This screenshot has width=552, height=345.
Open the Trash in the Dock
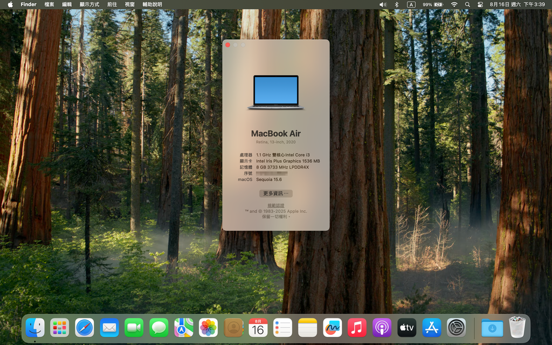(517, 327)
